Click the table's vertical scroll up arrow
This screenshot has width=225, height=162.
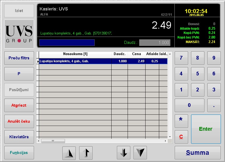(x=170, y=54)
